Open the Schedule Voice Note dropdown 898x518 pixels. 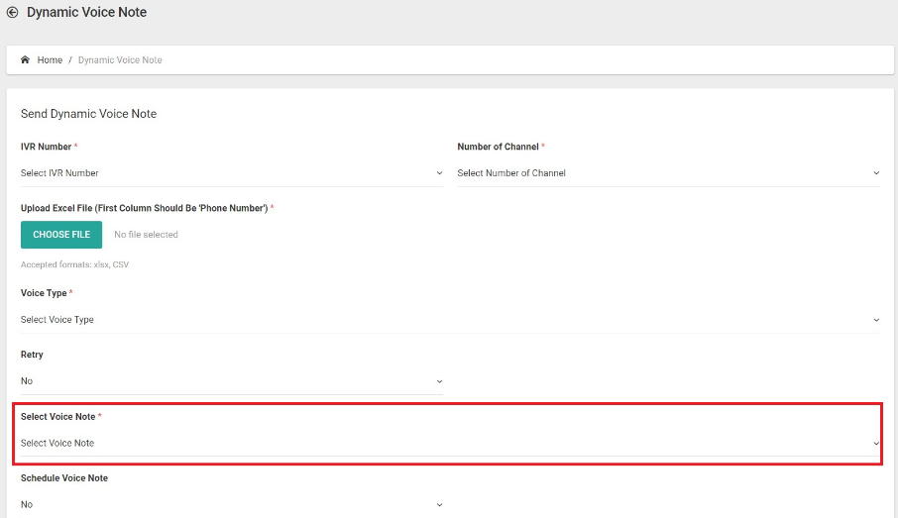231,504
